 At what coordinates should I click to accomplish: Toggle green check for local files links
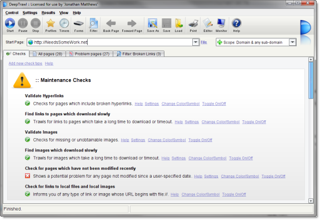click(28, 194)
